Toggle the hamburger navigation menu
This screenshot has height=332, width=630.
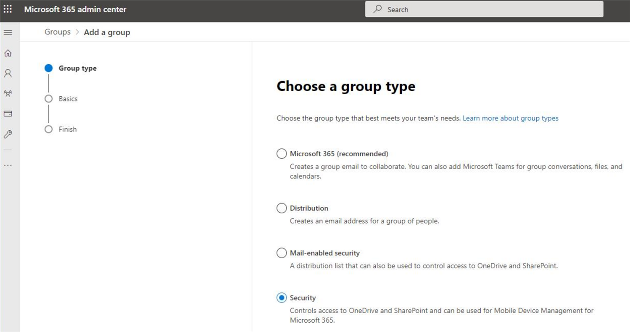[x=8, y=33]
